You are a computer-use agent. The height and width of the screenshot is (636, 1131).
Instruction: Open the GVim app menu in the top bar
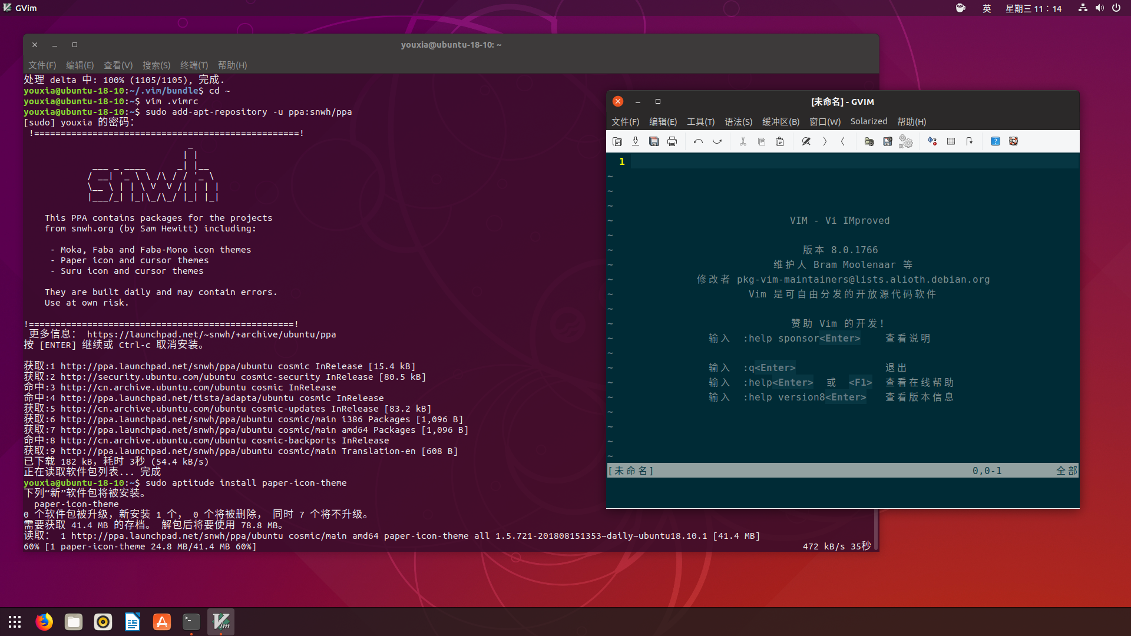21,8
